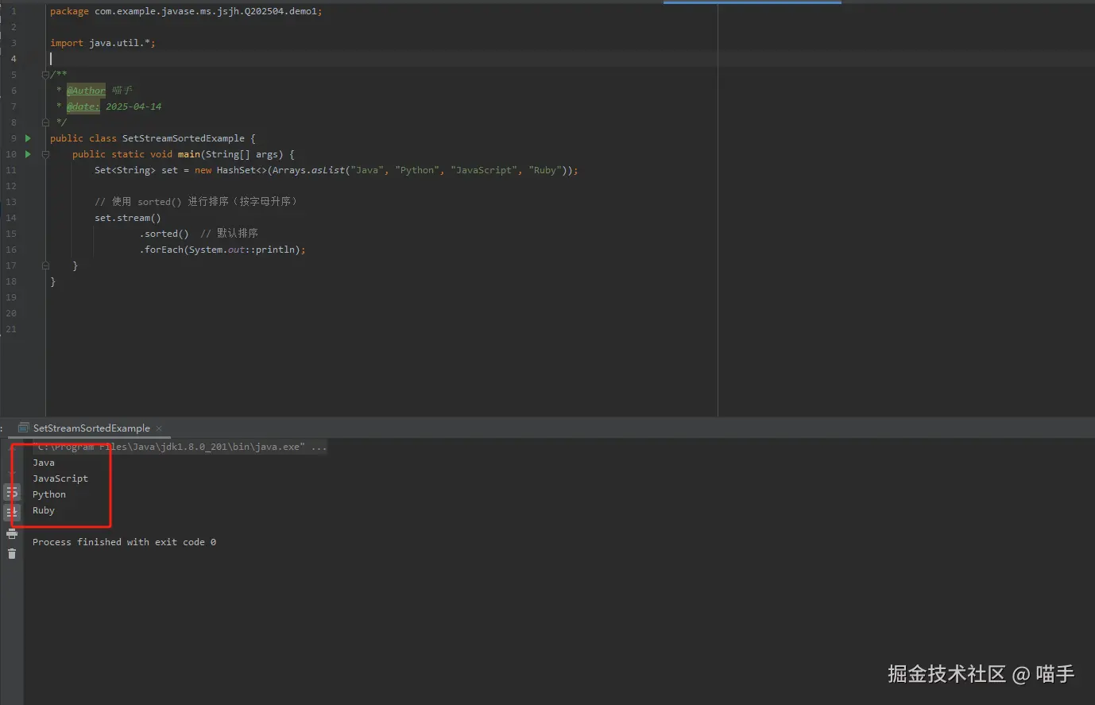Click the Arrays.asList call
The image size is (1095, 705).
[x=308, y=170]
